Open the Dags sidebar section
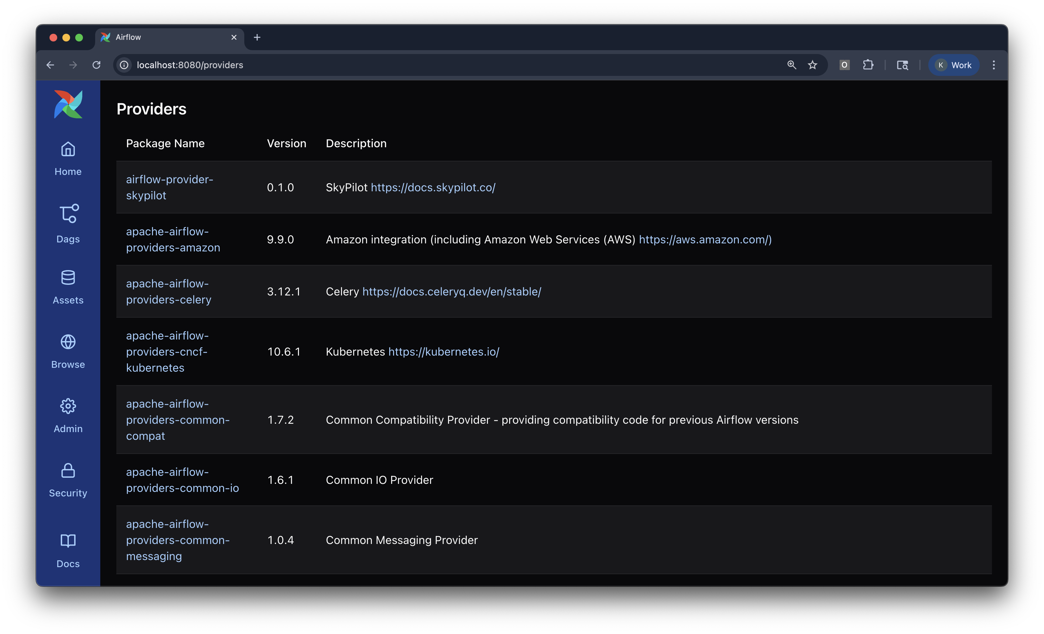The width and height of the screenshot is (1044, 634). (68, 224)
